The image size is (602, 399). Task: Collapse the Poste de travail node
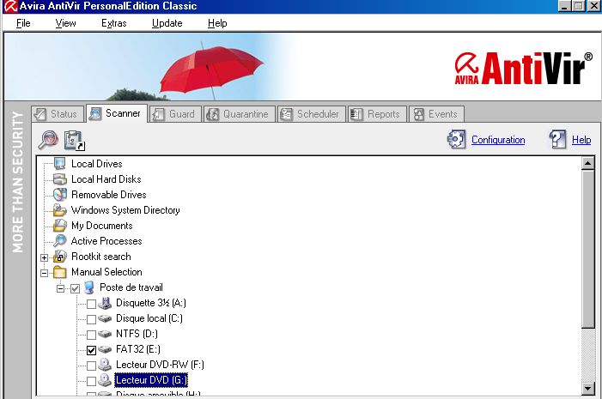(x=60, y=288)
